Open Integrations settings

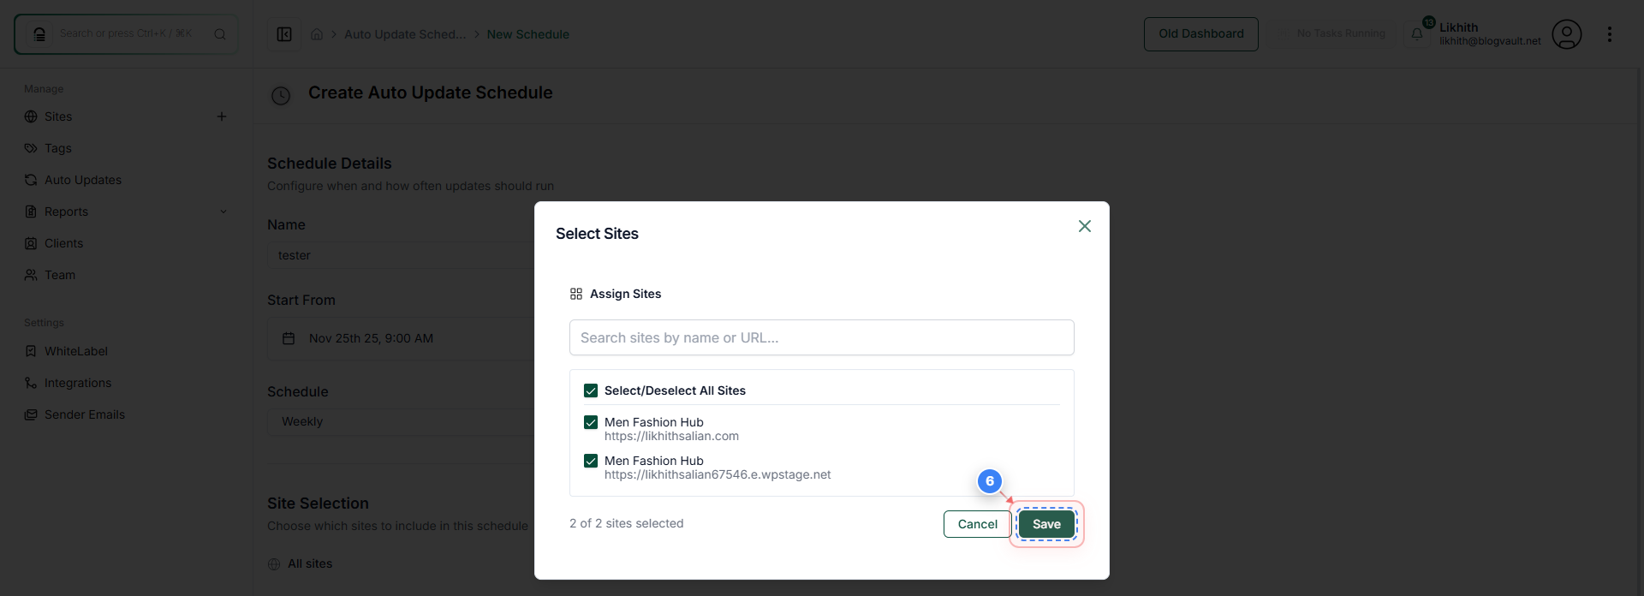(x=78, y=383)
